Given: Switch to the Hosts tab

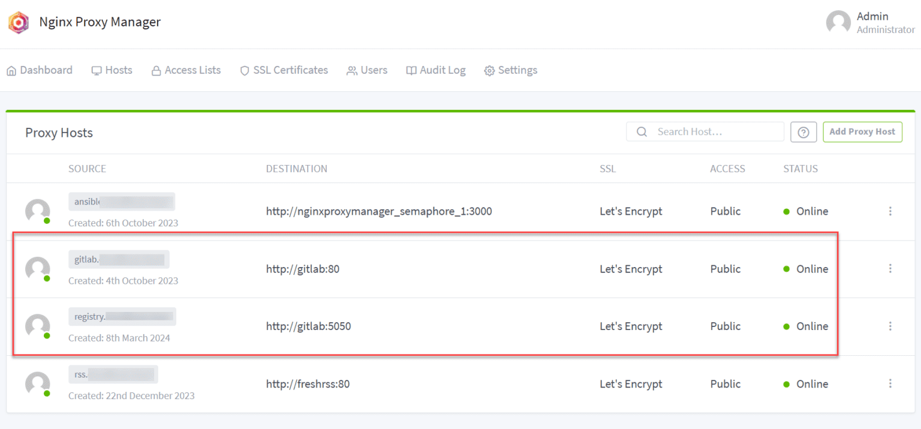Looking at the screenshot, I should point(112,70).
